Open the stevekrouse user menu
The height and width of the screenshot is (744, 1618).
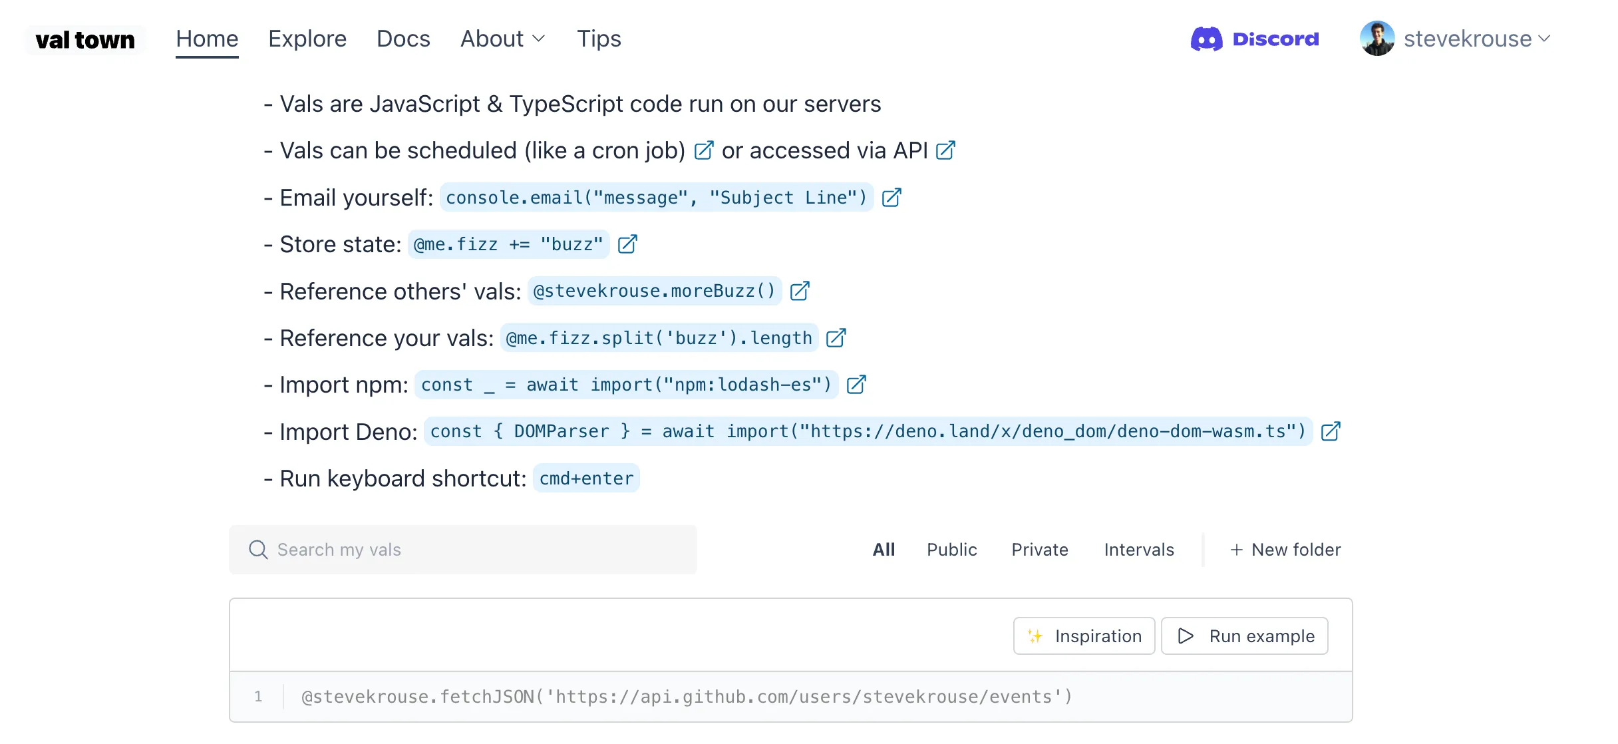click(x=1451, y=38)
